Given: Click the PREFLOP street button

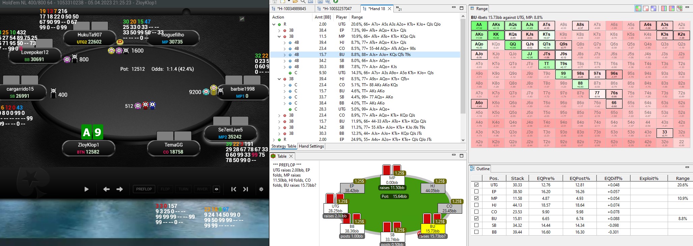Looking at the screenshot, I should (x=144, y=189).
